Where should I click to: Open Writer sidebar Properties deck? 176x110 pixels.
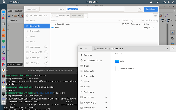coord(172,32)
